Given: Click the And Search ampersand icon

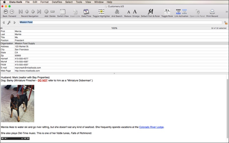Looking at the screenshot, I should point(117,11).
